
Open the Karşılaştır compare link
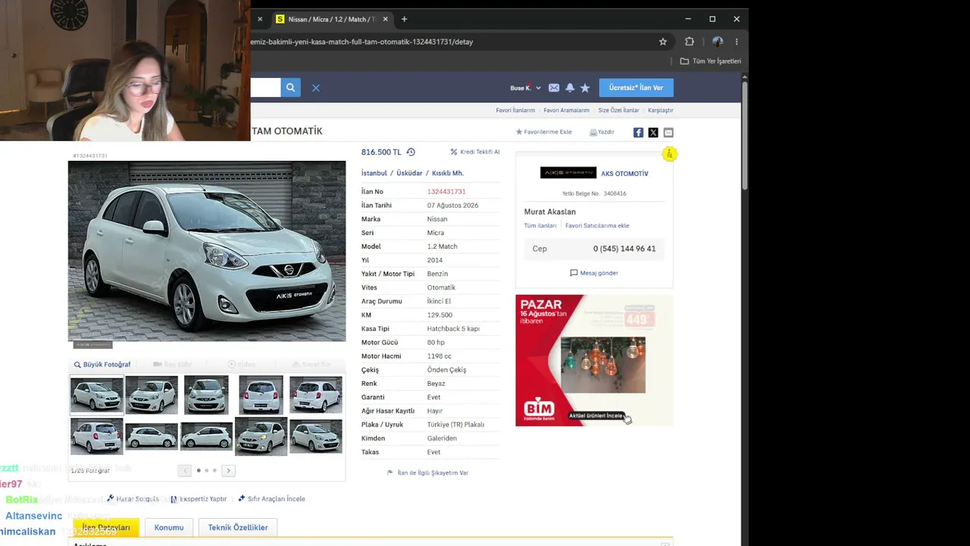[x=661, y=111]
